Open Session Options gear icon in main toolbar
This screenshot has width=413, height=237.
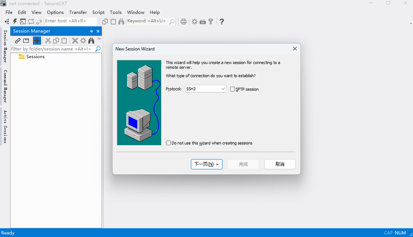(x=195, y=21)
